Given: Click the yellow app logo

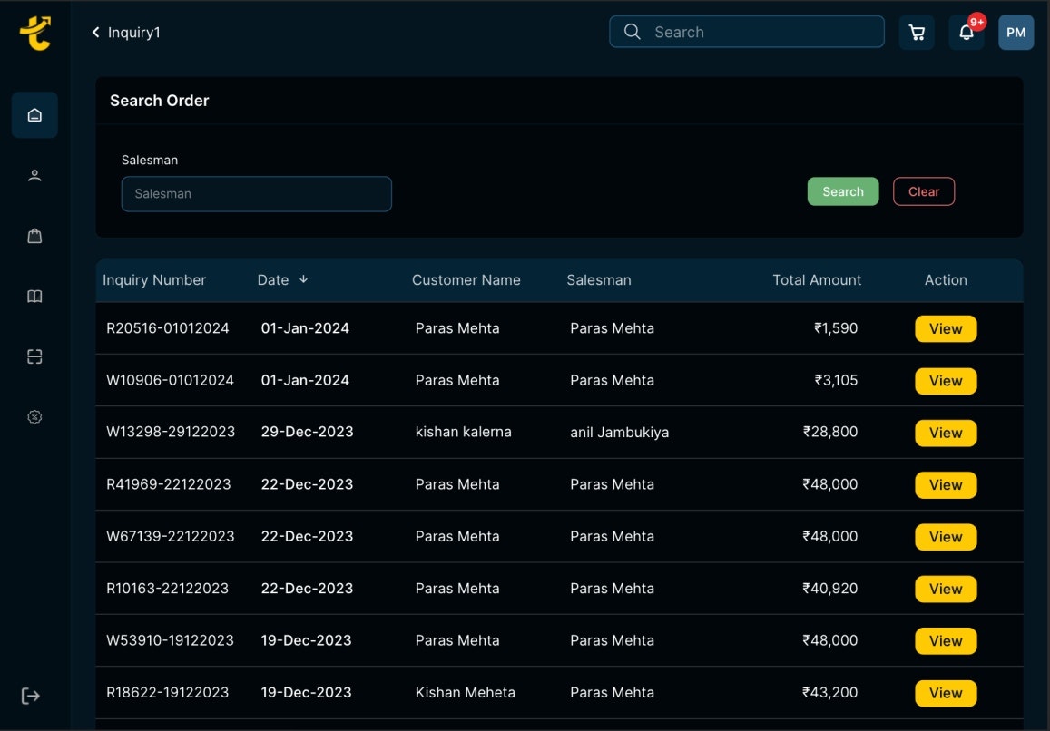Looking at the screenshot, I should (x=35, y=33).
